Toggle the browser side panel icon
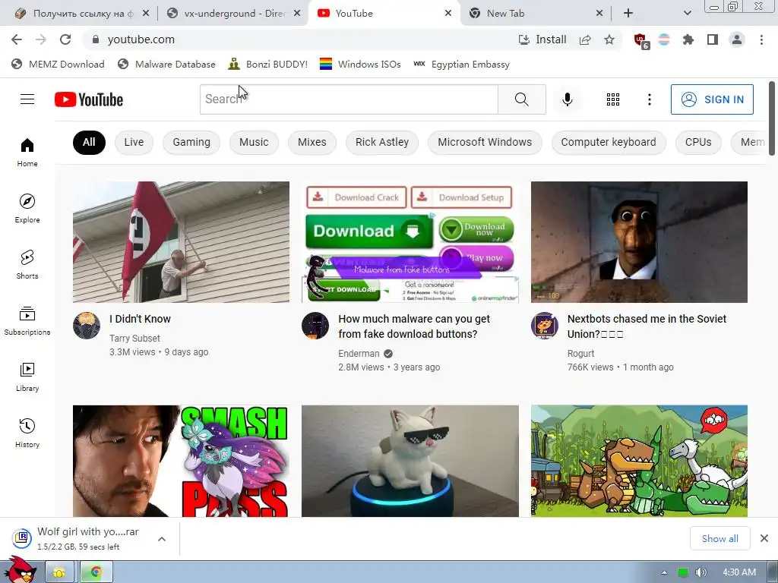The height and width of the screenshot is (583, 778). [713, 39]
